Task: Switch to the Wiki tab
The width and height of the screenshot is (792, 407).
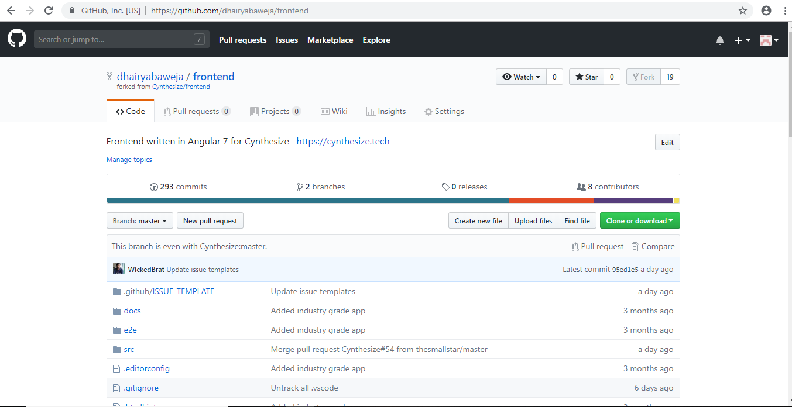Action: click(334, 111)
